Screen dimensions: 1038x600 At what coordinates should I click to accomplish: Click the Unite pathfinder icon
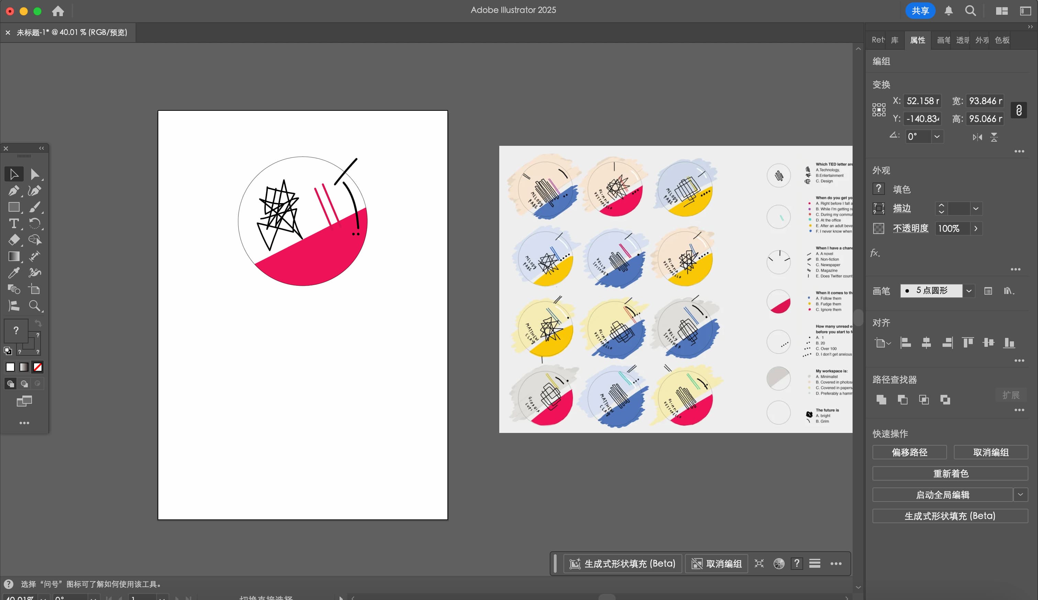881,399
